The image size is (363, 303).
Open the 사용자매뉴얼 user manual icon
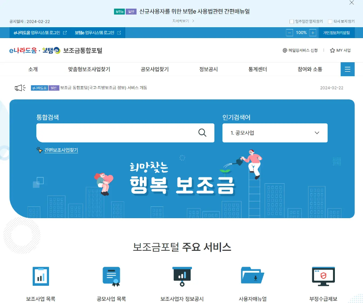coord(253,276)
